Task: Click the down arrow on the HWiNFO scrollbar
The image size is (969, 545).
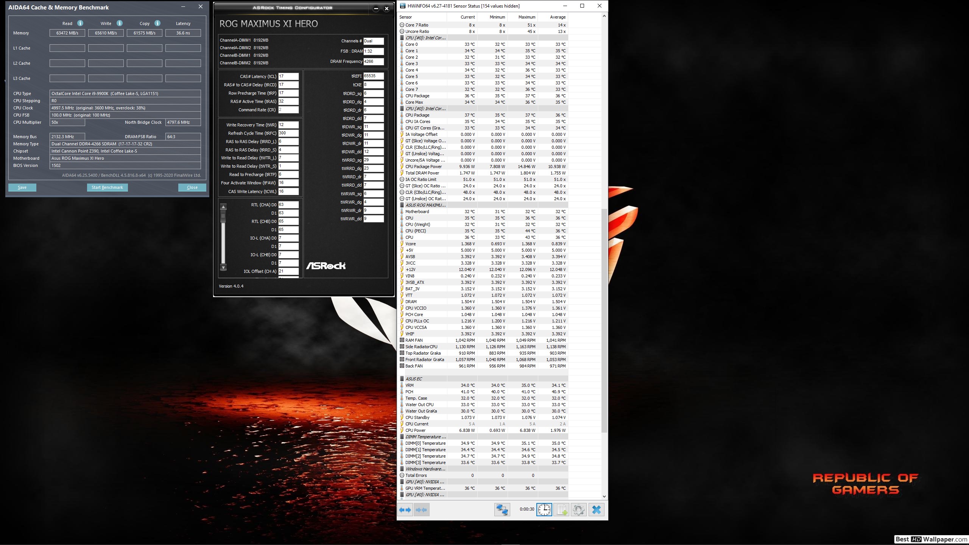Action: point(604,496)
